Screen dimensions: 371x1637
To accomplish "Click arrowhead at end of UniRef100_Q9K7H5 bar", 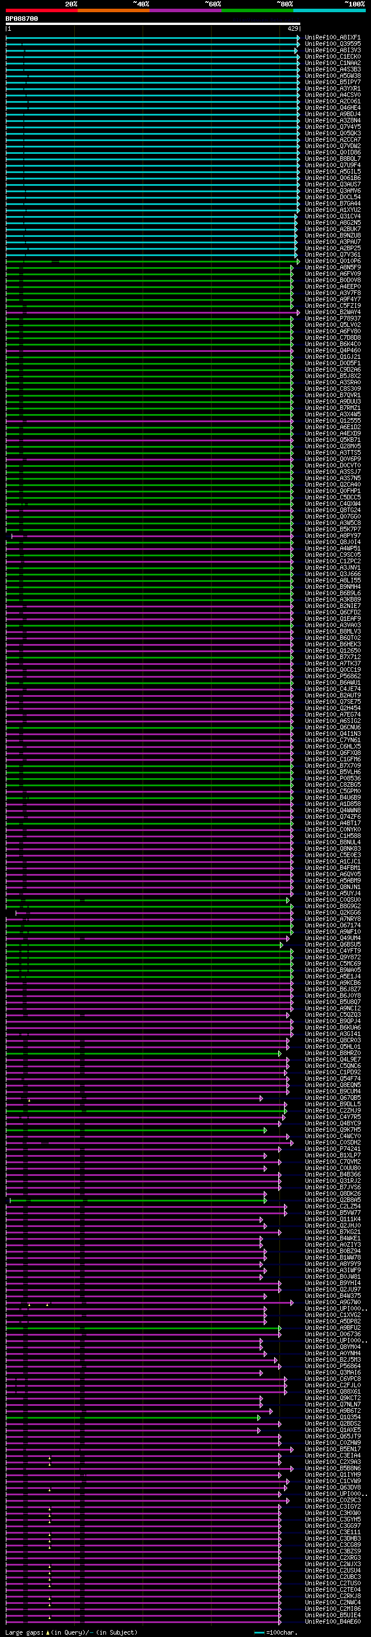I will point(265,1130).
